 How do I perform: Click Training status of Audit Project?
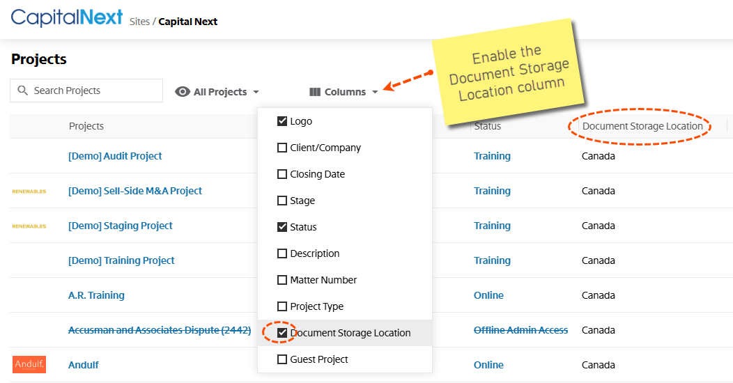coord(492,156)
